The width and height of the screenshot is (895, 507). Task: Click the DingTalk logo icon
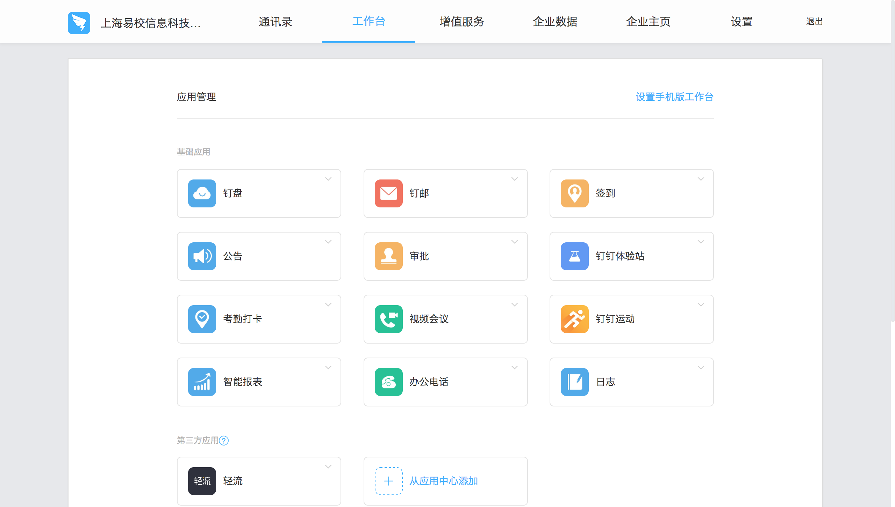point(79,23)
